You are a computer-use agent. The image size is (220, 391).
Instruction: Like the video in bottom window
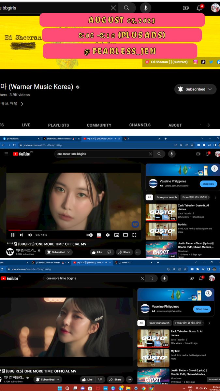pyautogui.click(x=88, y=380)
